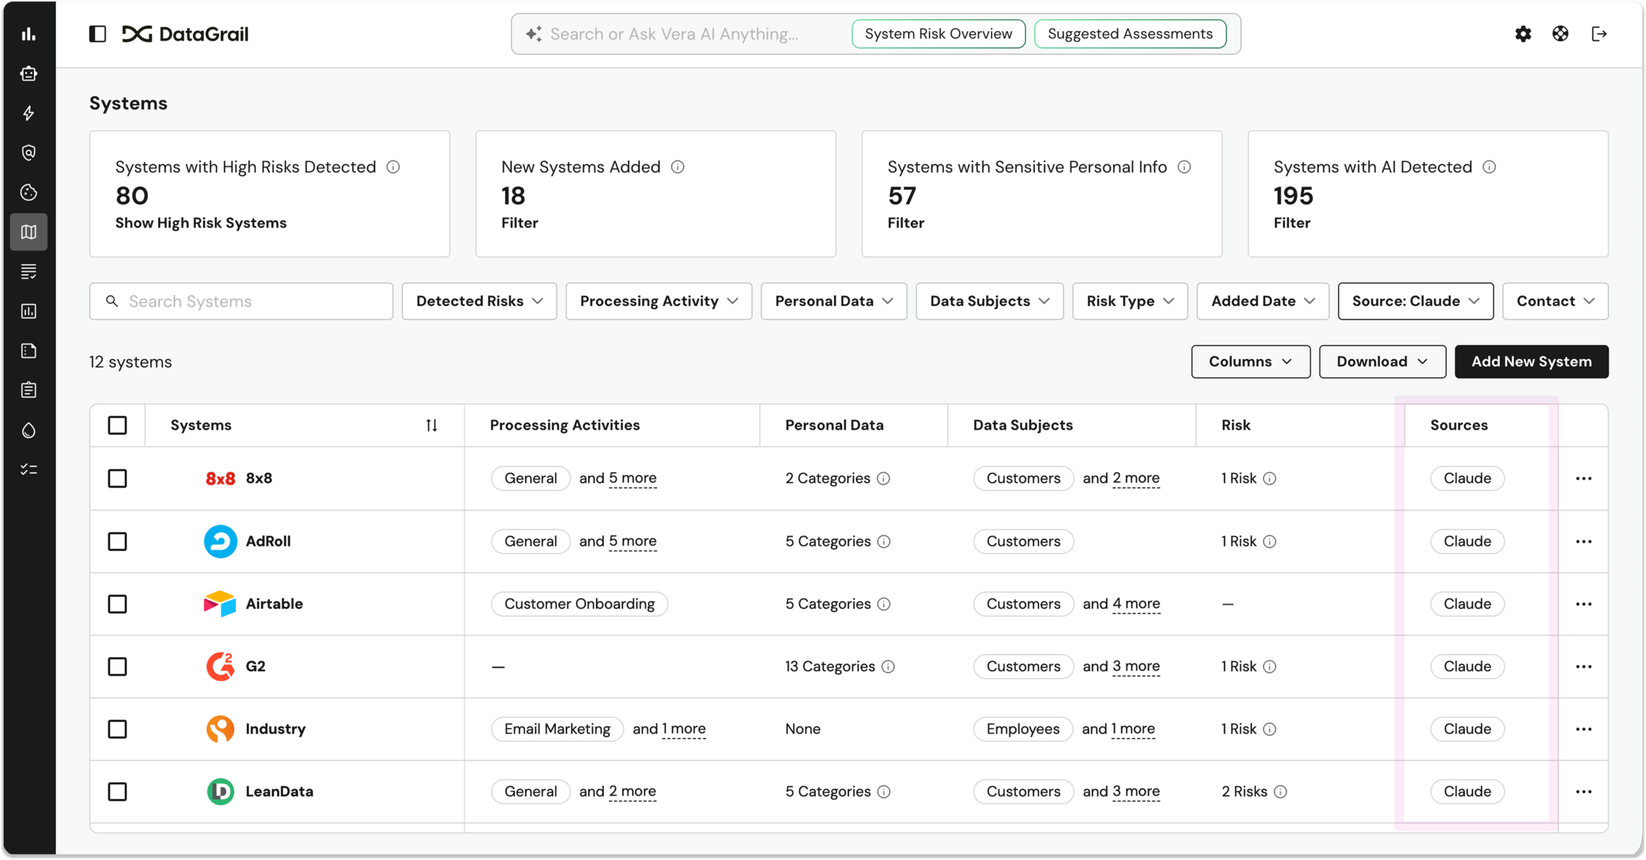This screenshot has width=1646, height=860.
Task: Open the text lines sidebar icon
Action: (x=28, y=272)
